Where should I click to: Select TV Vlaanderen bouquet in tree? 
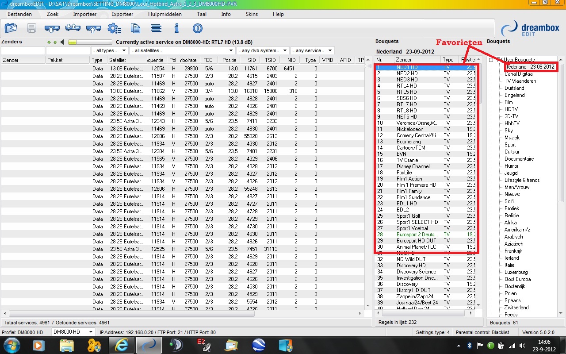click(520, 81)
